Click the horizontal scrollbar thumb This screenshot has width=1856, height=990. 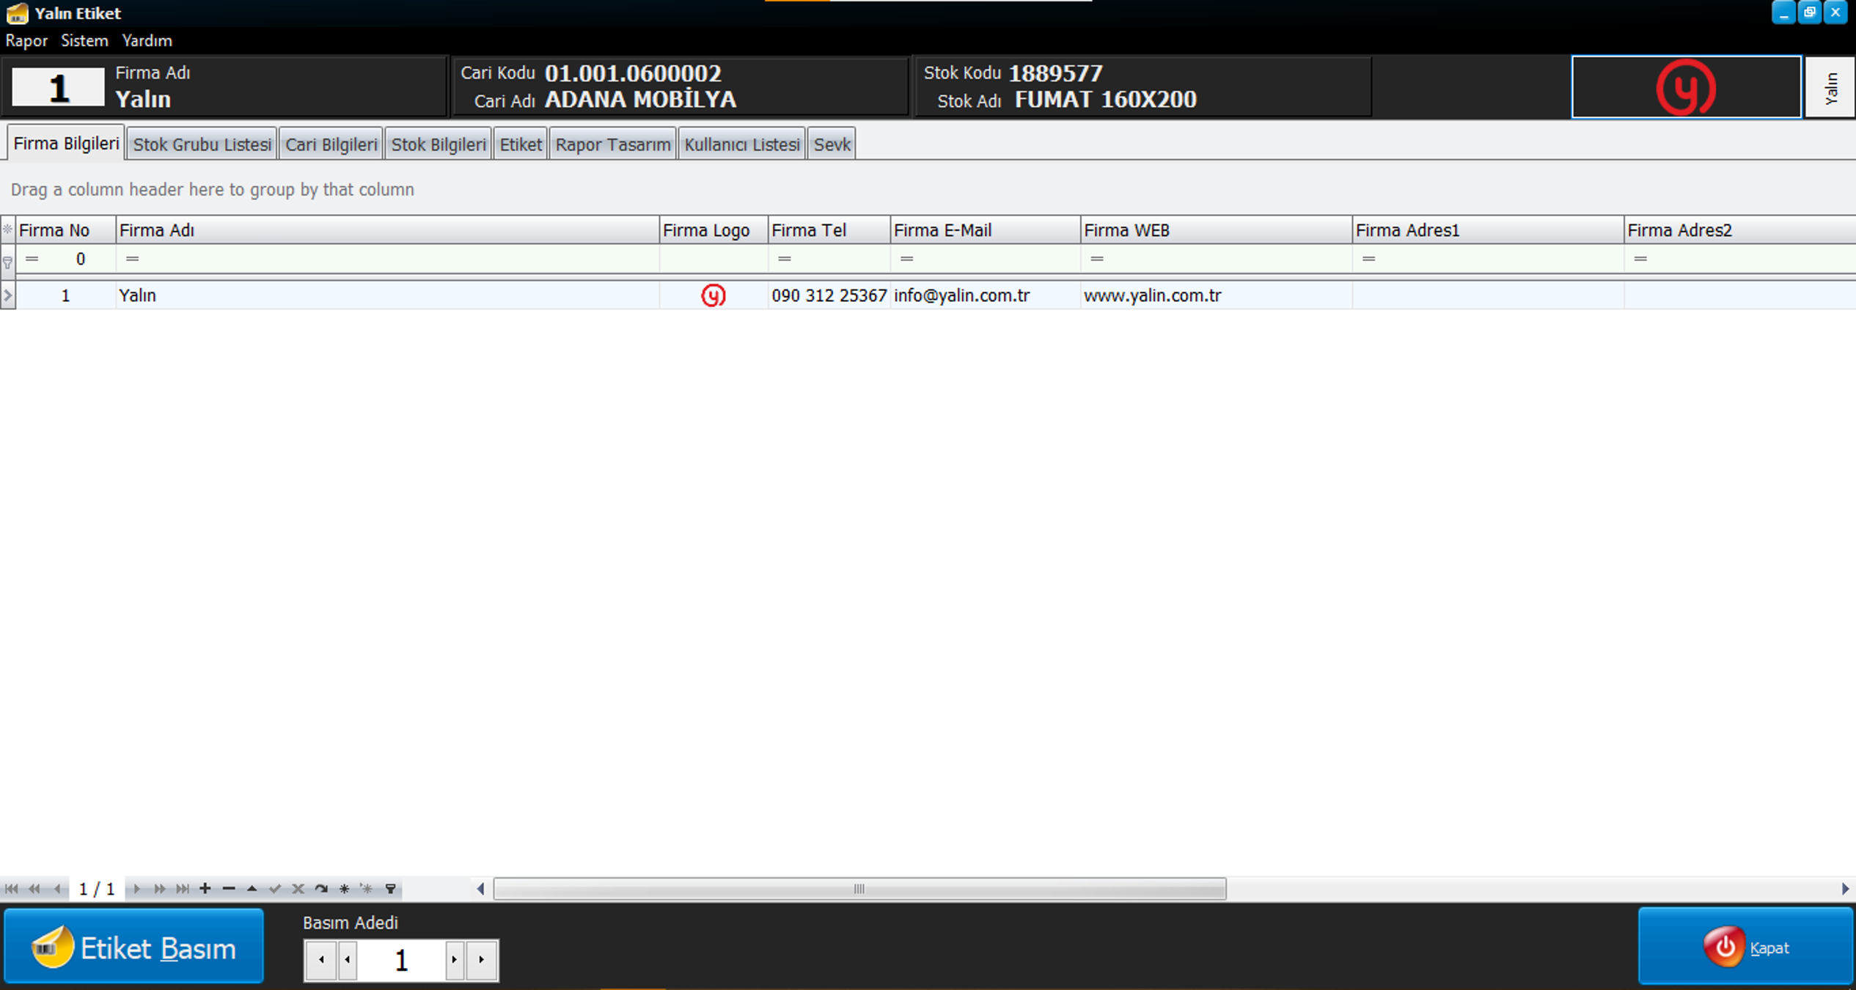click(x=859, y=889)
